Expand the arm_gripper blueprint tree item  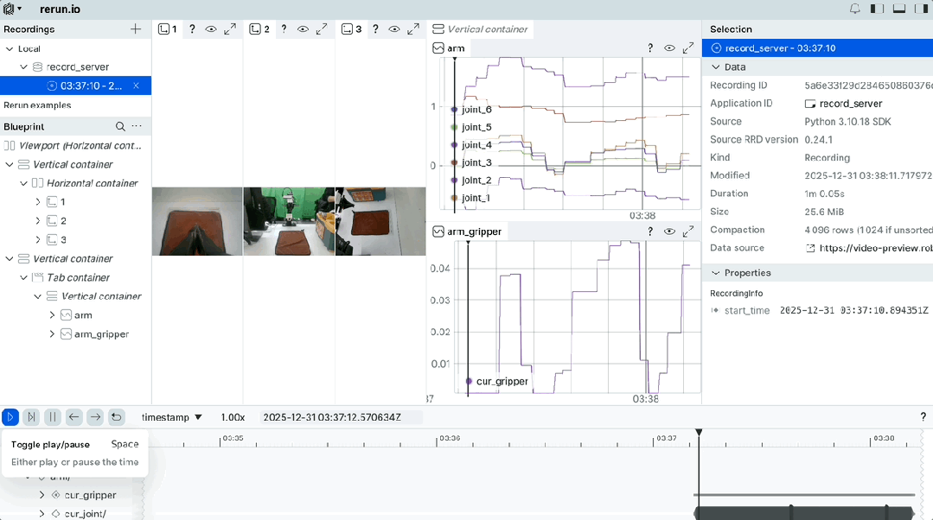(52, 334)
